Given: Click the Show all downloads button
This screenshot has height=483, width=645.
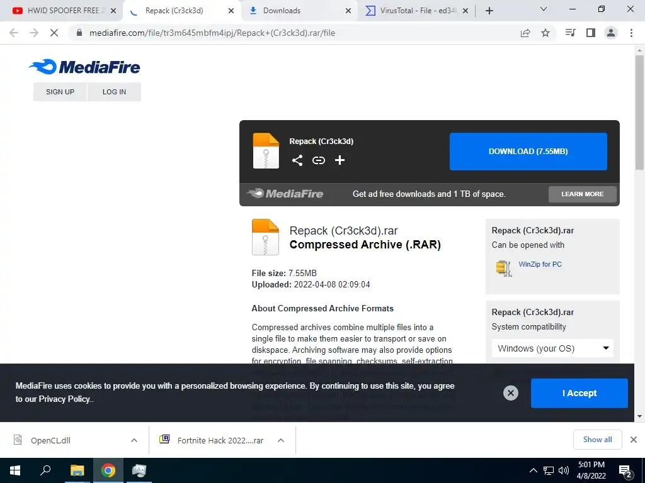Looking at the screenshot, I should point(597,440).
